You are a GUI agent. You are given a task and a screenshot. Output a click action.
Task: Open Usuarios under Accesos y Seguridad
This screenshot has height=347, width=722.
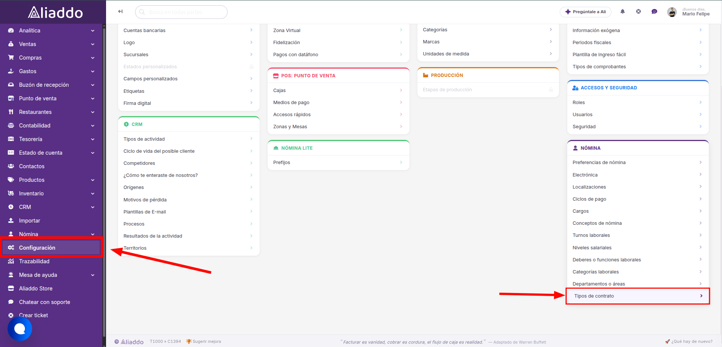638,115
